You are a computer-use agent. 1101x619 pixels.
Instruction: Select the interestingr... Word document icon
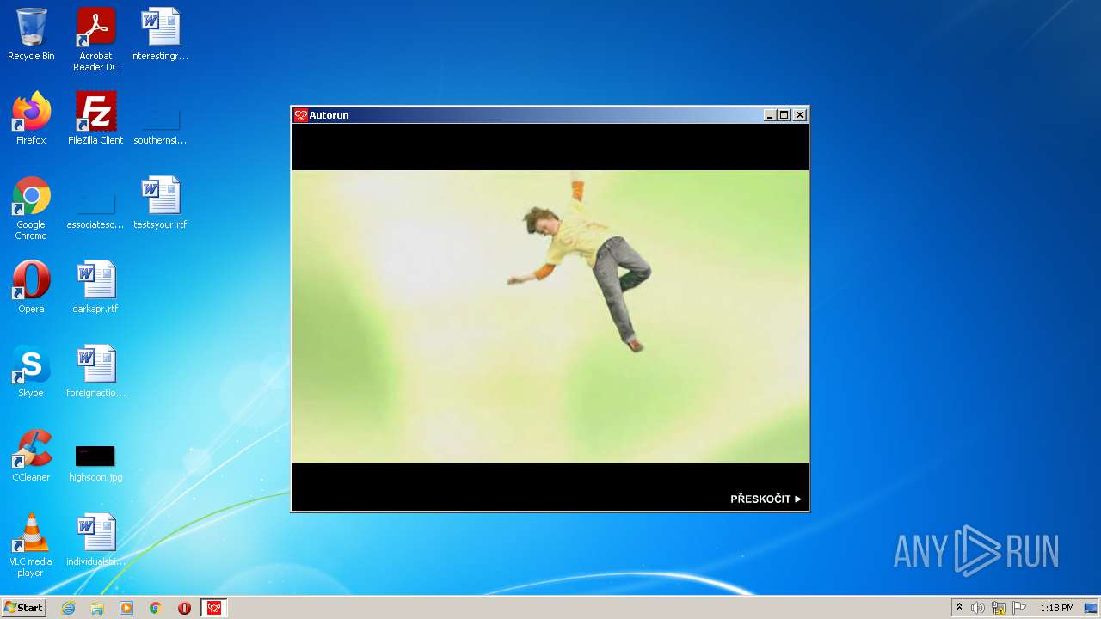click(x=160, y=34)
